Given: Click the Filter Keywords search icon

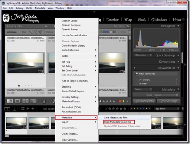Looking at the screenshot, I should pos(137,74).
